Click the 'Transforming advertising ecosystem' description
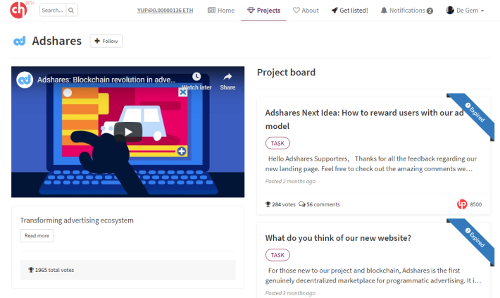 click(77, 220)
